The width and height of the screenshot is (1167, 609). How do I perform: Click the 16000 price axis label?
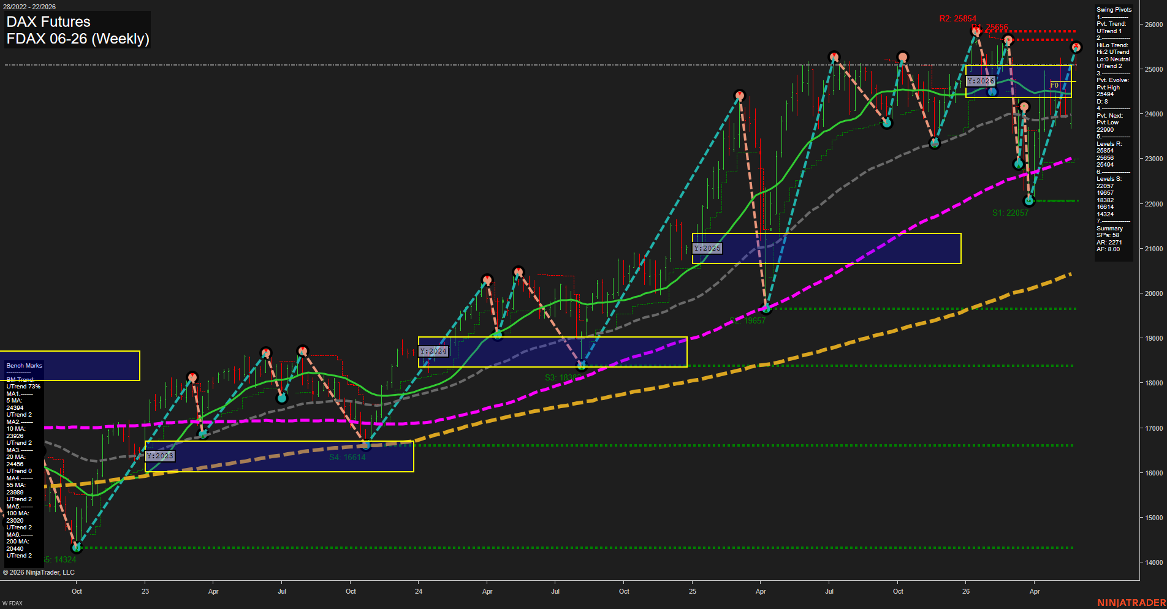1154,473
